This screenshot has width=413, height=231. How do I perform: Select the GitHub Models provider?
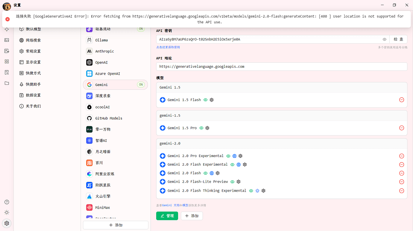pos(115,118)
